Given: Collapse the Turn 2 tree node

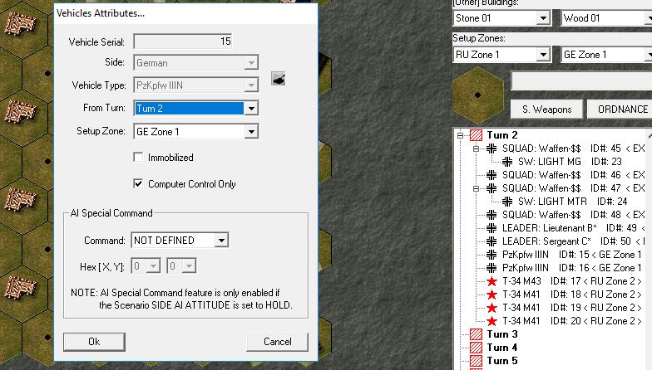Looking at the screenshot, I should (460, 135).
